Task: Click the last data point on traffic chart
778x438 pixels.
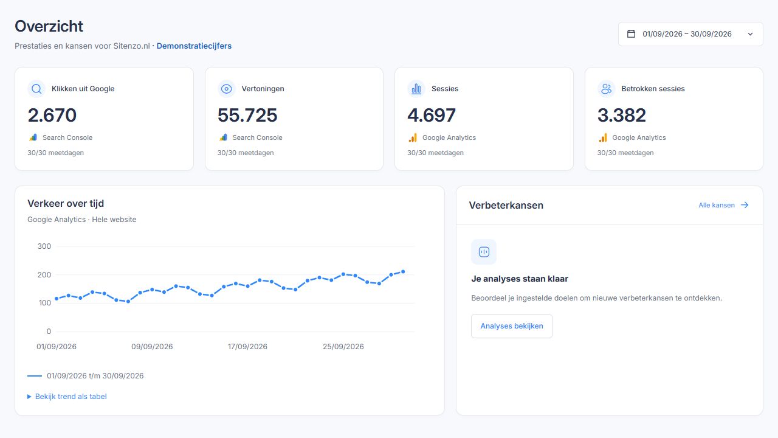Action: (403, 272)
